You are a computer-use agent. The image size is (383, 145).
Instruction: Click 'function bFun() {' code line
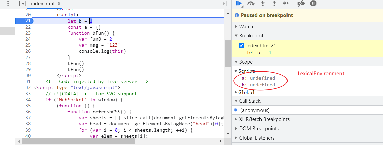click(91, 33)
